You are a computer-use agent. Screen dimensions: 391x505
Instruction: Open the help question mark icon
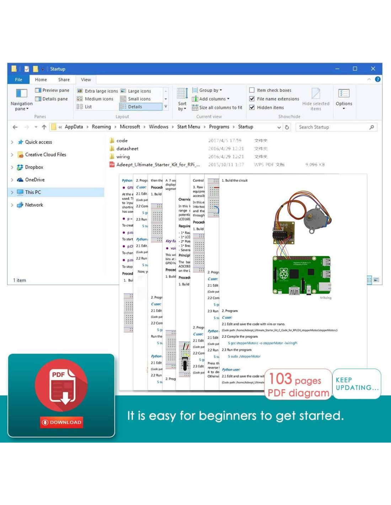(x=377, y=80)
